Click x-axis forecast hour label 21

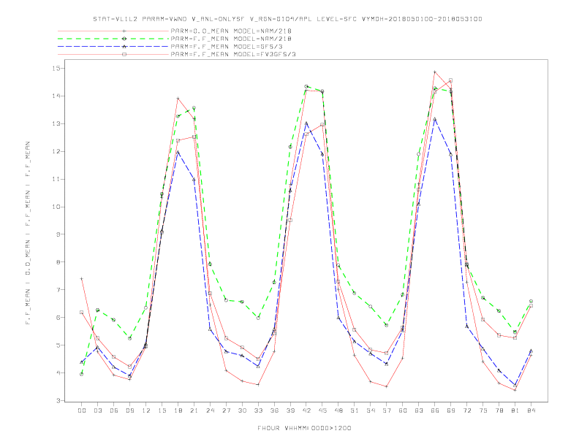[194, 410]
